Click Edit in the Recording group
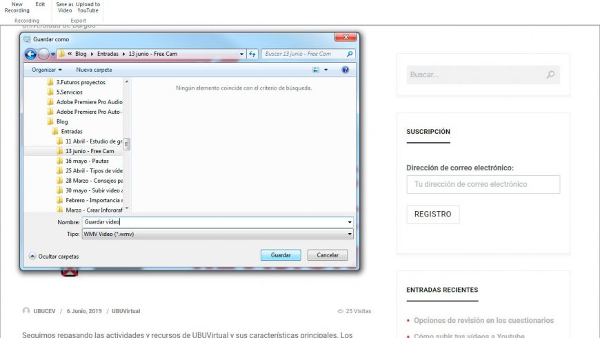The image size is (600, 338). [40, 4]
